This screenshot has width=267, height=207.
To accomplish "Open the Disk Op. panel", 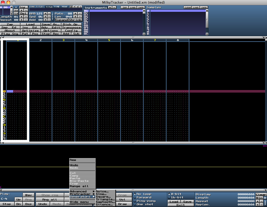I will point(71,24).
